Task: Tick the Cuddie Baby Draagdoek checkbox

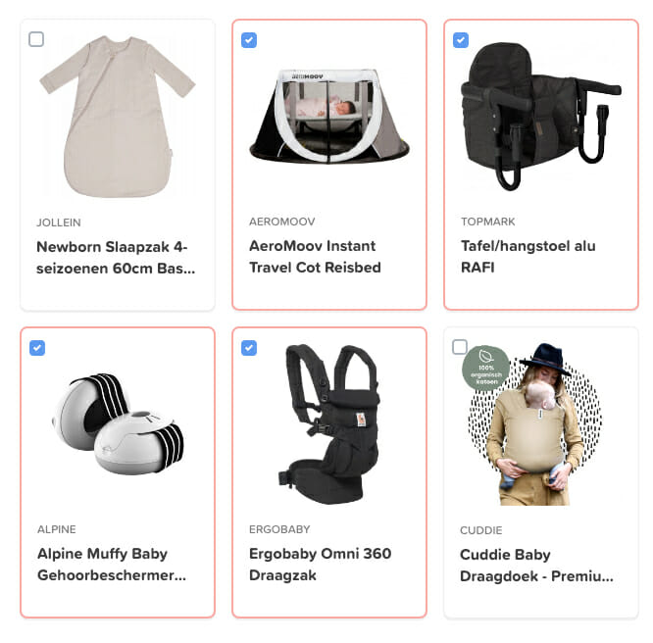Action: [x=460, y=347]
